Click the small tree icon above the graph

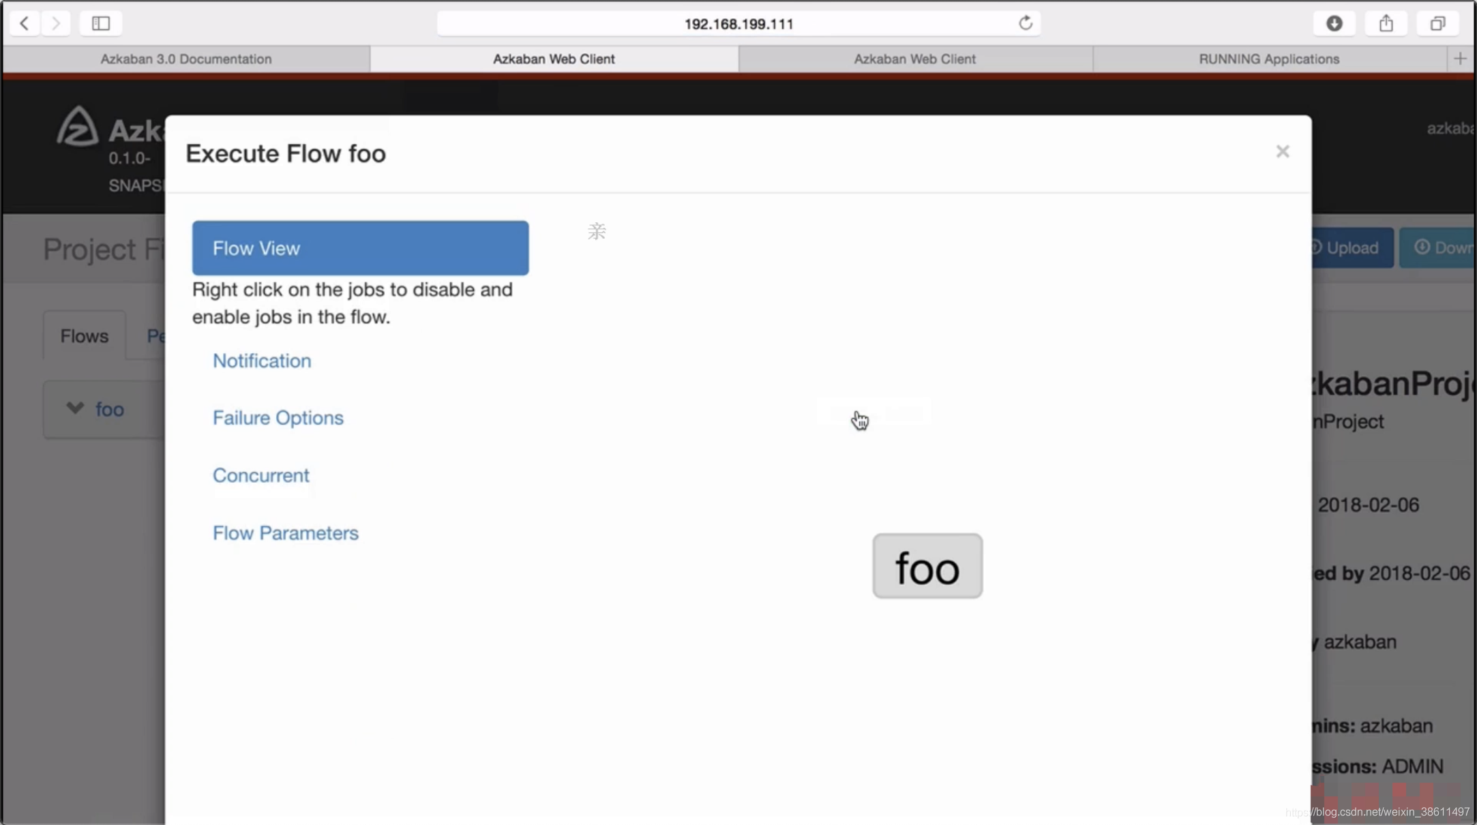point(597,231)
